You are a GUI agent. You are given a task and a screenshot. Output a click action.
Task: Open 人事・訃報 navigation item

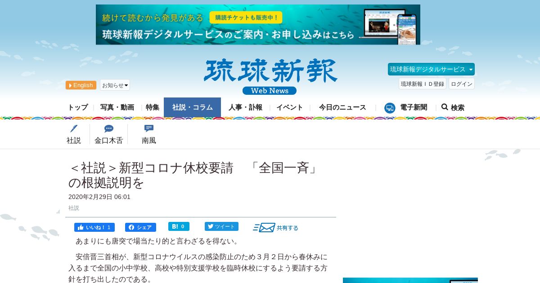245,107
